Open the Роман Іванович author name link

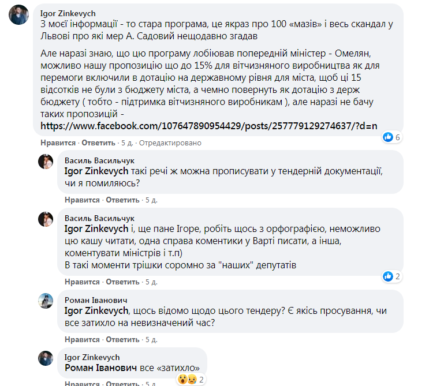[x=95, y=300]
